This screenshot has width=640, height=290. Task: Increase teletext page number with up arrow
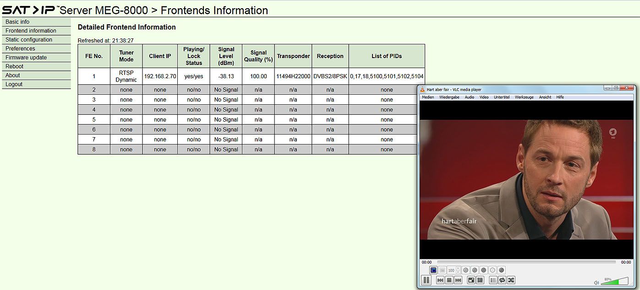(x=458, y=269)
